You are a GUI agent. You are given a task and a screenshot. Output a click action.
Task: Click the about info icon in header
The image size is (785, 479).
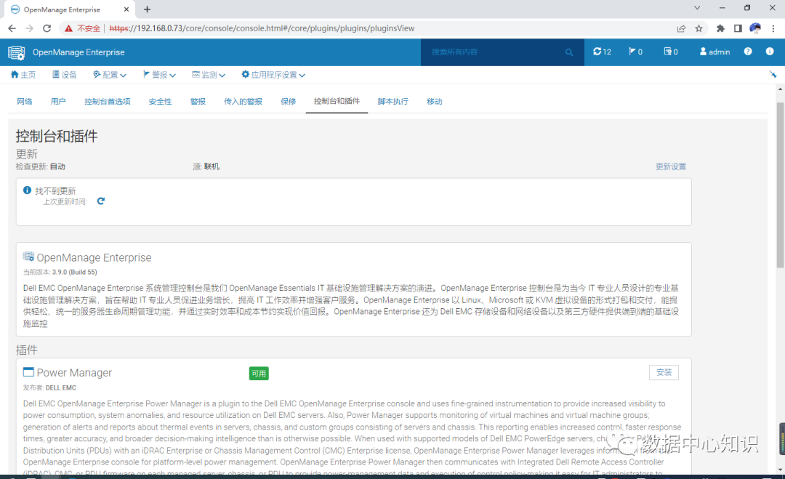click(770, 52)
